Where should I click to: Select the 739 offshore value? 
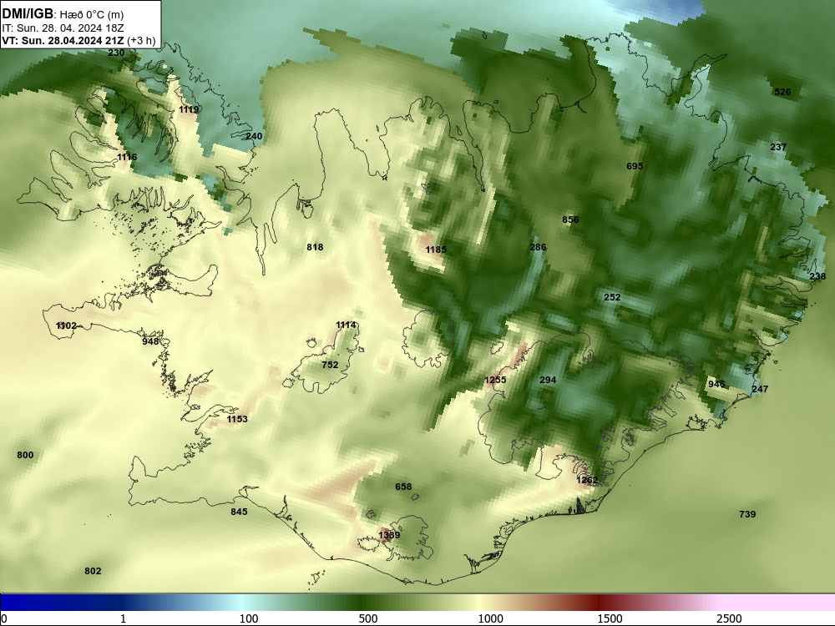[747, 514]
